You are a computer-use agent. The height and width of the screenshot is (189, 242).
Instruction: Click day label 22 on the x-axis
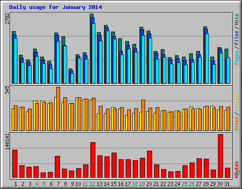(163, 184)
